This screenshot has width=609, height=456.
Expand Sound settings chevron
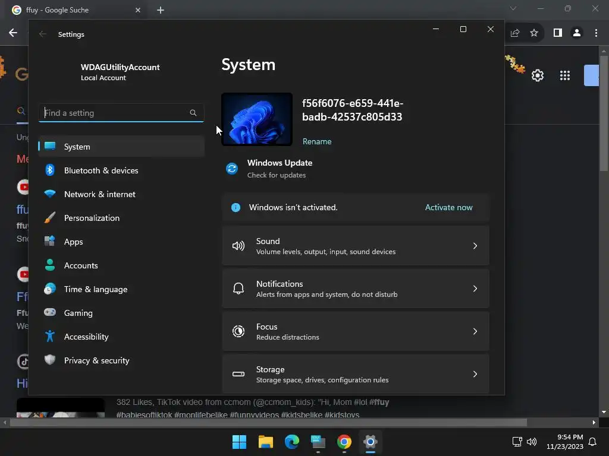(x=475, y=246)
